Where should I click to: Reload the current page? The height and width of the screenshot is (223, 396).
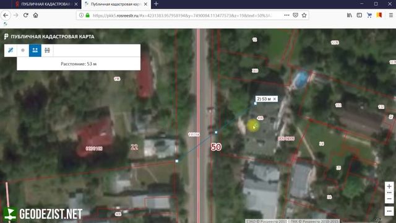tap(26, 15)
